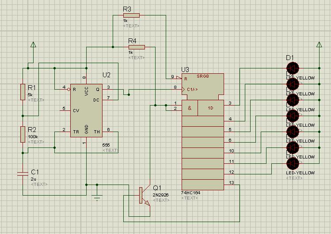The height and width of the screenshot is (234, 331).
Task: Click the R1 reference label
Action: click(32, 87)
